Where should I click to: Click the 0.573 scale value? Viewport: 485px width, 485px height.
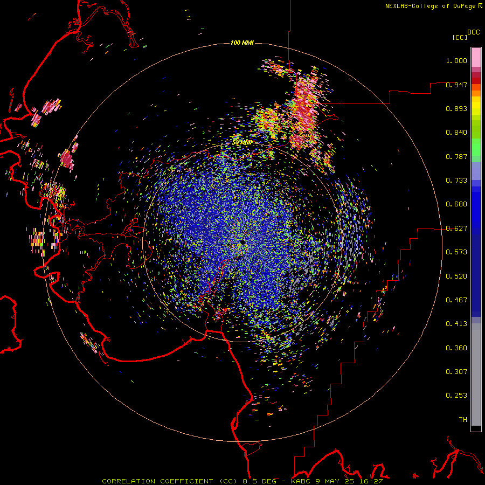(456, 252)
